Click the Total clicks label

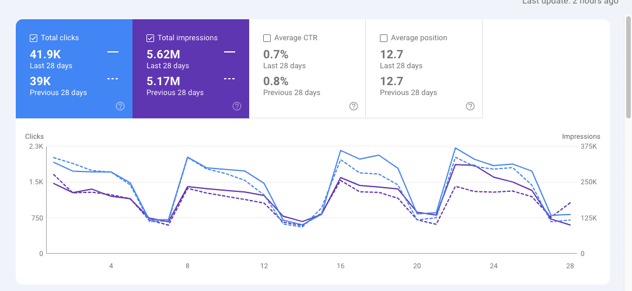click(60, 38)
